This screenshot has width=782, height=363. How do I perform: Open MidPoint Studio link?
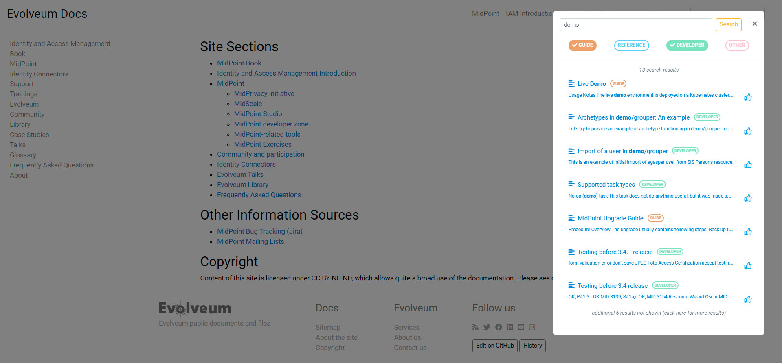coord(258,114)
